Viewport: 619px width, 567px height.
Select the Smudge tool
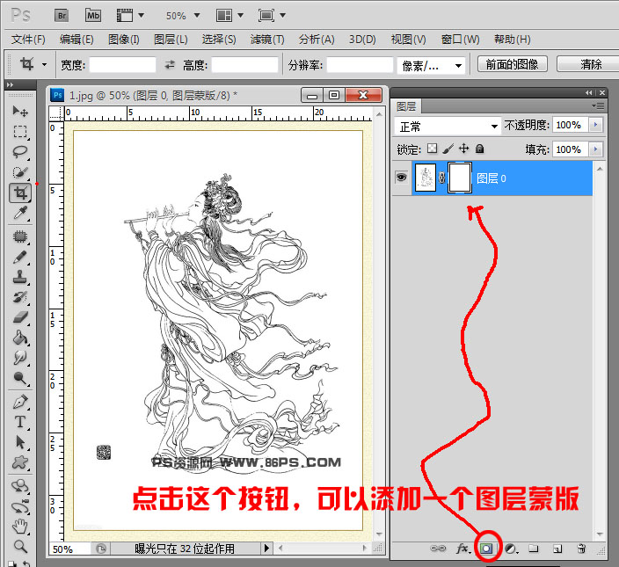point(20,358)
